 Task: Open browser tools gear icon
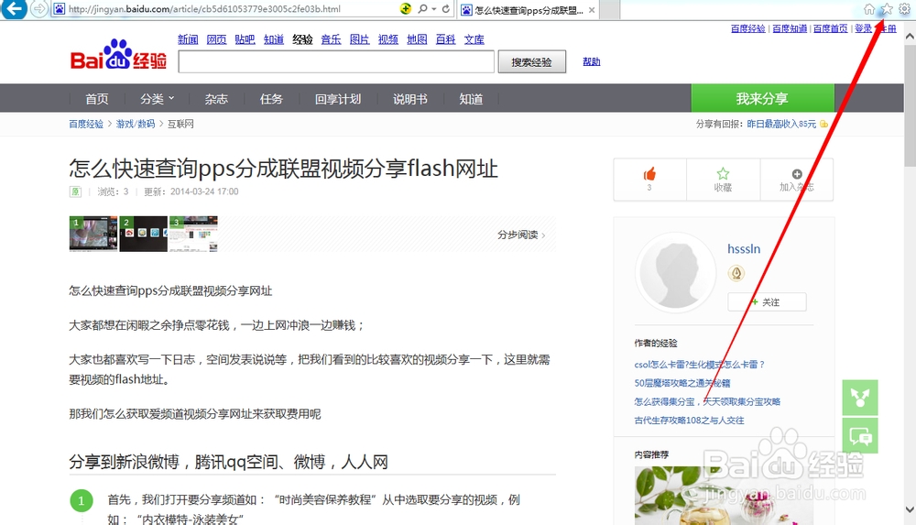[904, 9]
